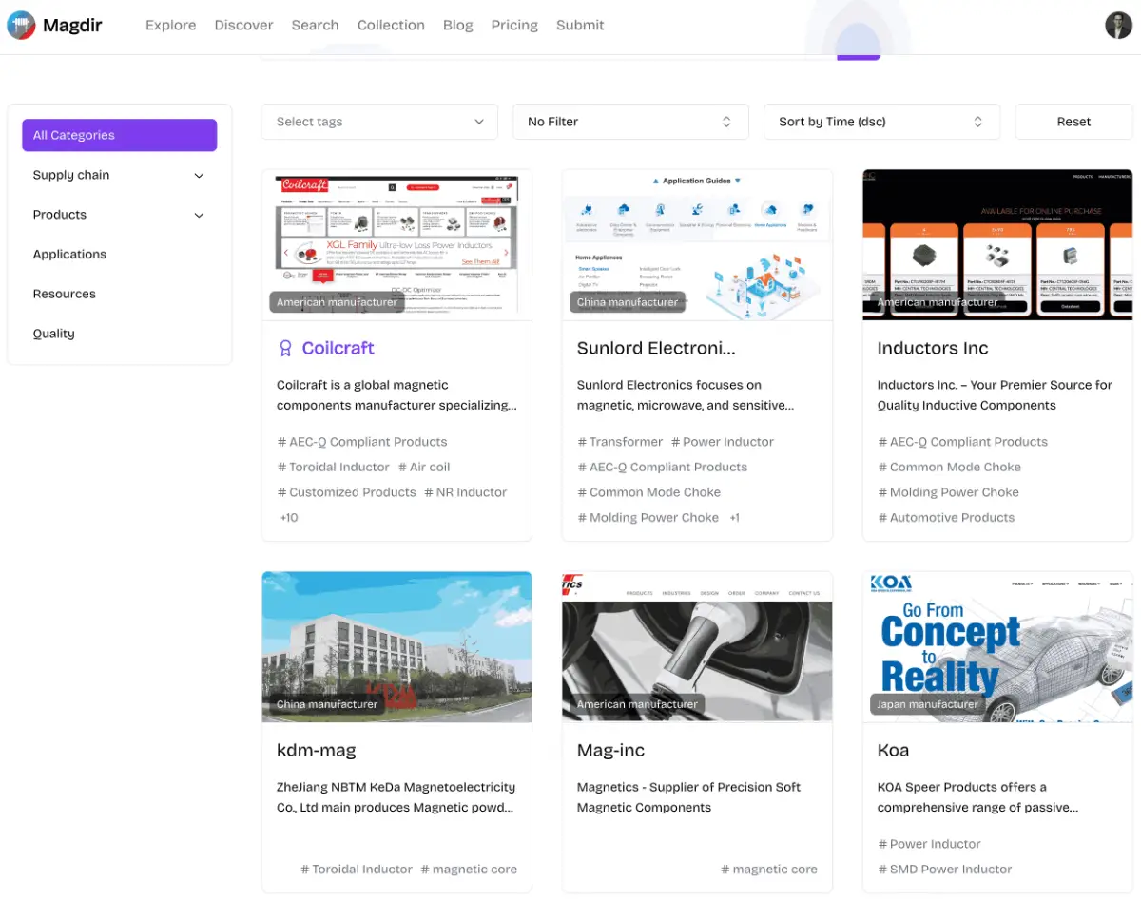Open the No Filter dropdown
Viewport: 1141px width, 899px height.
click(630, 122)
